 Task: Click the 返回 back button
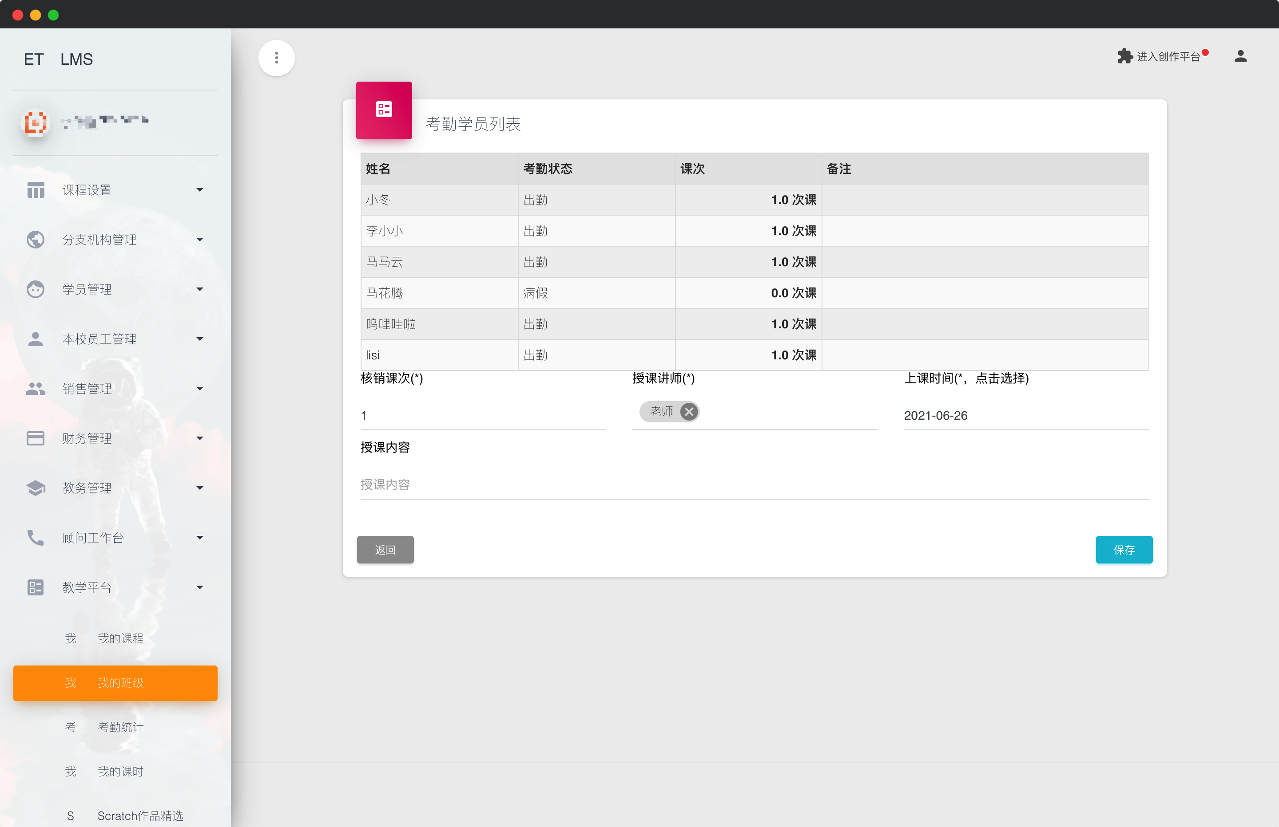[x=385, y=550]
